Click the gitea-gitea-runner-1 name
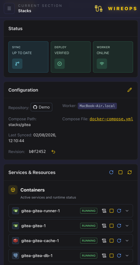 coord(41,211)
